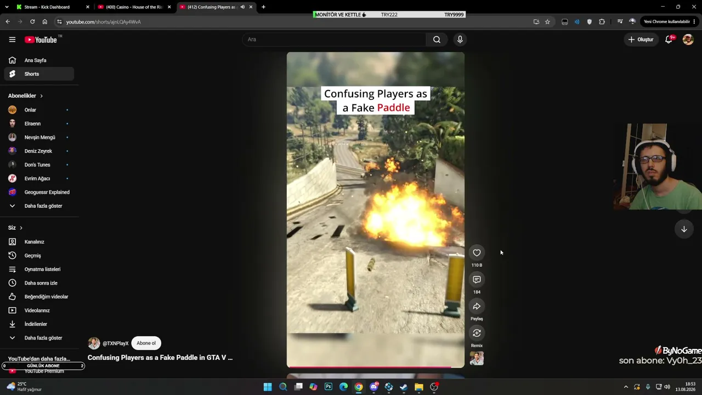Viewport: 702px width, 395px height.
Task: Seek on the Short's red progress bar
Action: [x=376, y=366]
